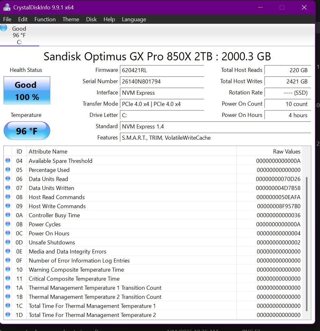The image size is (320, 331).
Task: Open the Theme menu
Action: (71, 19)
